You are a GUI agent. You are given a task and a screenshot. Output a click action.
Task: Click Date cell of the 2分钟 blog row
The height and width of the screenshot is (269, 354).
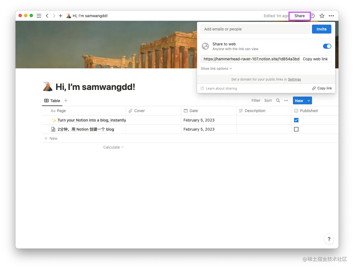click(209, 129)
